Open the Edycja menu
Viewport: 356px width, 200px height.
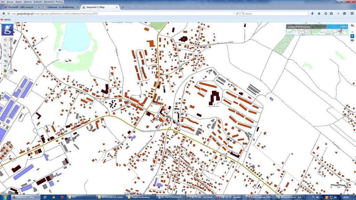tap(10, 2)
